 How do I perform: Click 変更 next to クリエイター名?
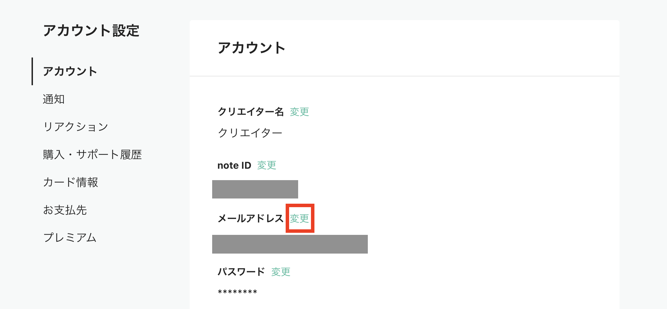299,112
